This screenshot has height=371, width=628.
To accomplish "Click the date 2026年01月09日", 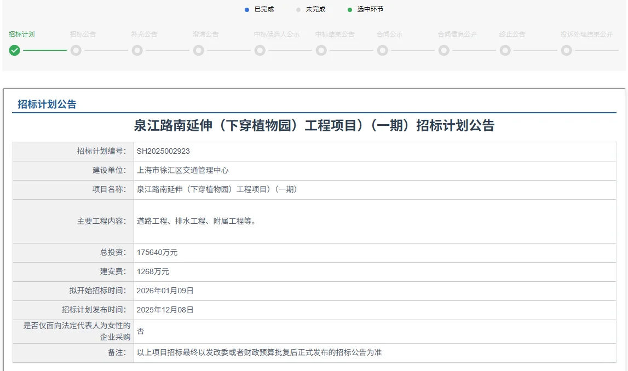I will click(165, 291).
